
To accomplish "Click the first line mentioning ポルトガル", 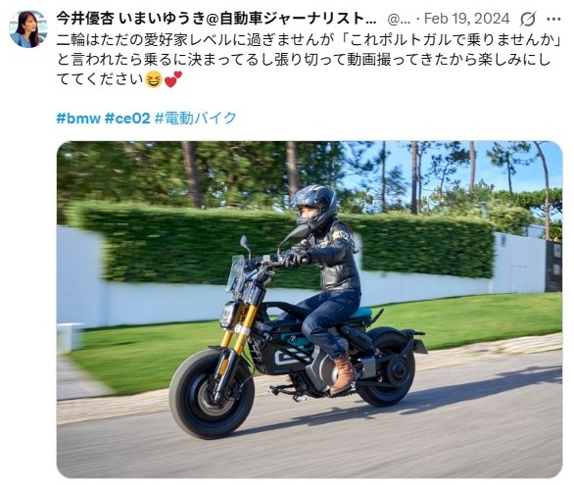I will pyautogui.click(x=310, y=40).
